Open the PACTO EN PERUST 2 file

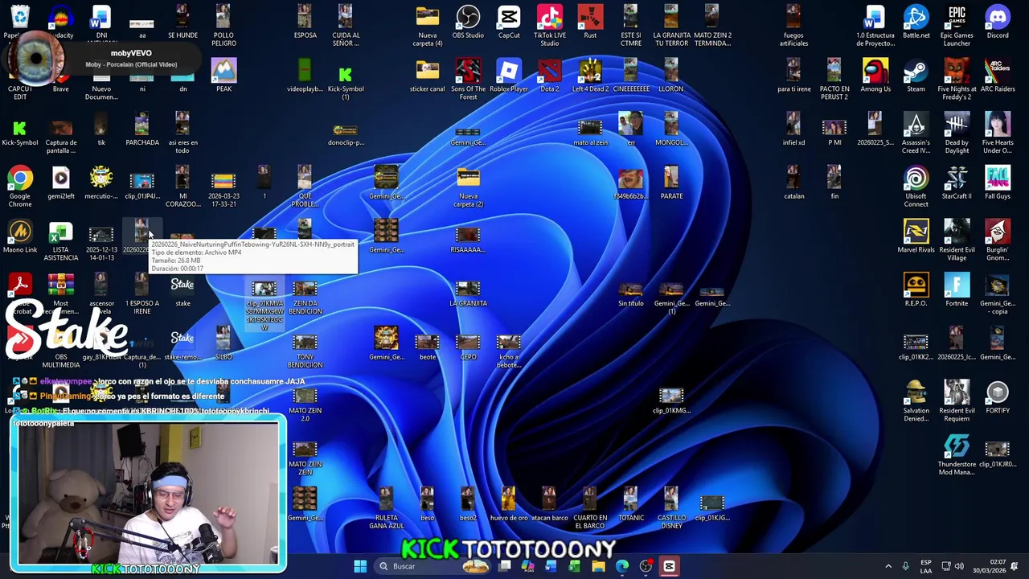pos(834,79)
